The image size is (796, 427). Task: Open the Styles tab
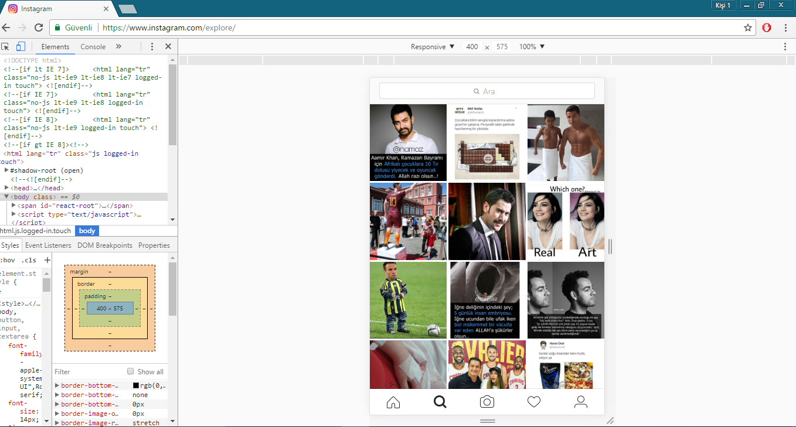[10, 245]
